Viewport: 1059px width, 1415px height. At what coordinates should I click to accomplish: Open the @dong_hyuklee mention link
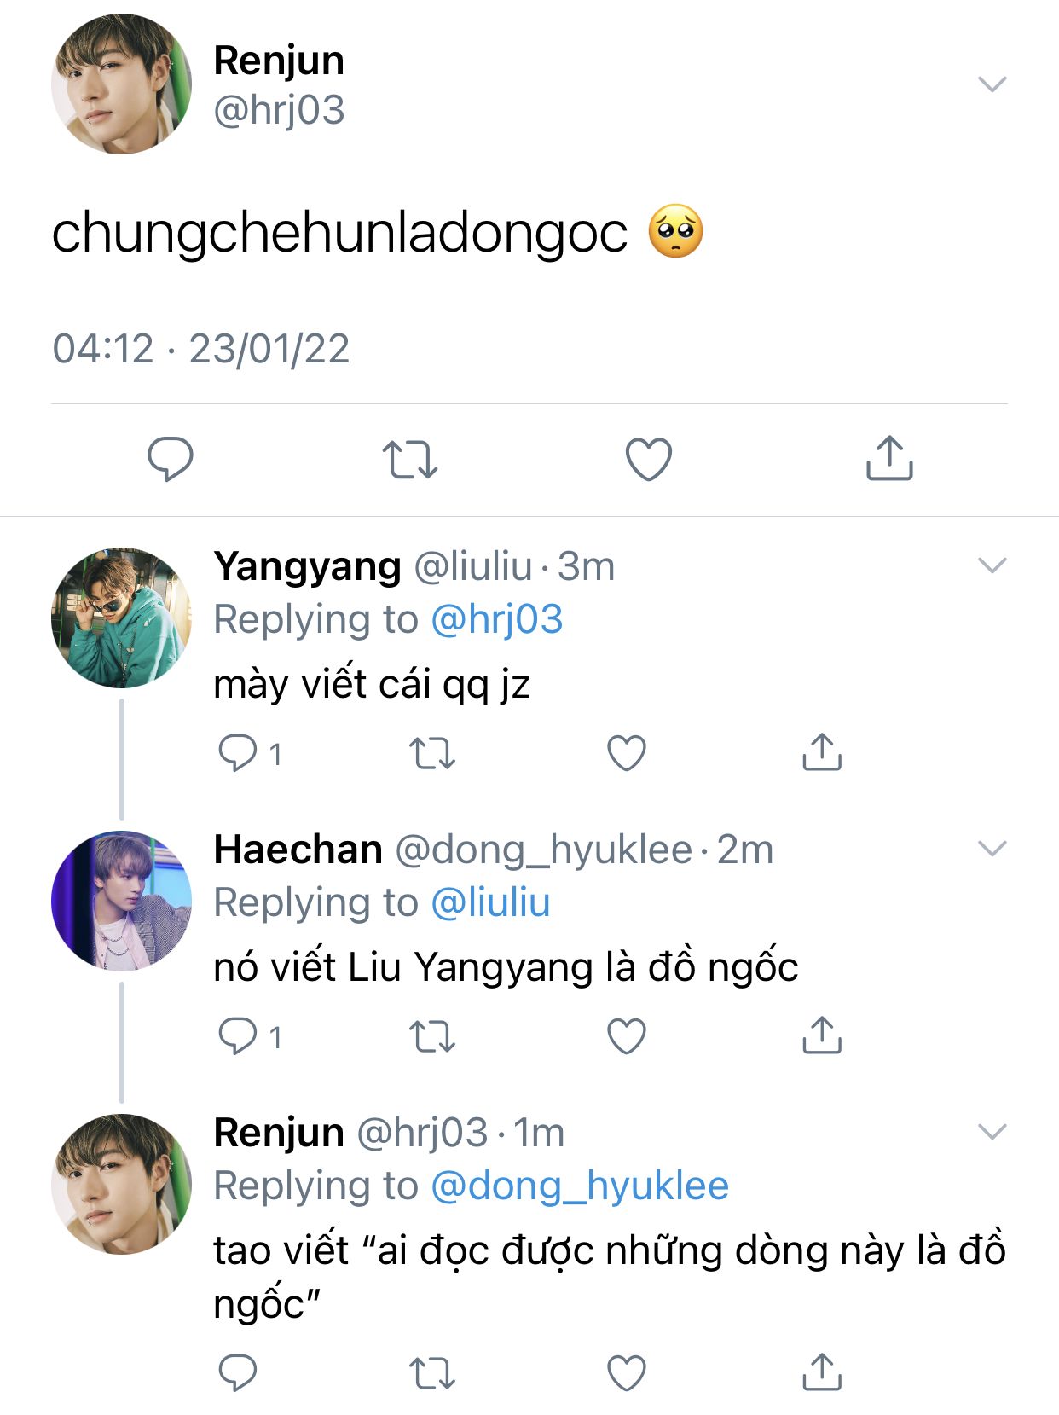coord(580,1186)
